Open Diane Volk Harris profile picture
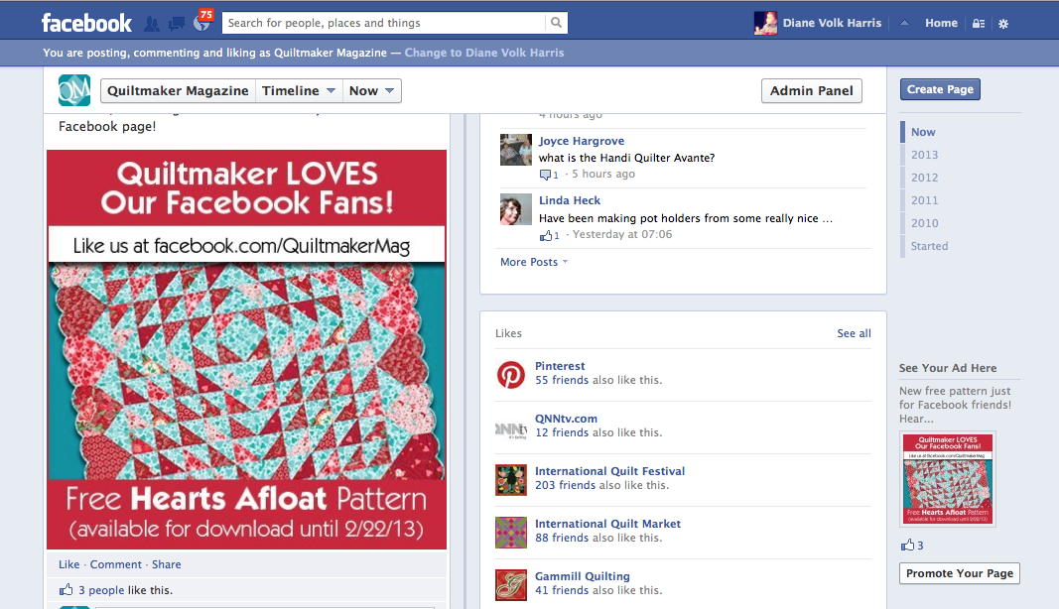The image size is (1059, 609). (x=765, y=23)
